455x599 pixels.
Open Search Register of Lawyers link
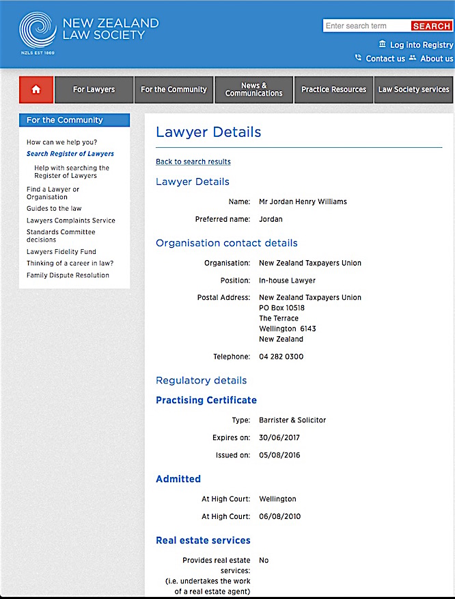[x=70, y=153]
